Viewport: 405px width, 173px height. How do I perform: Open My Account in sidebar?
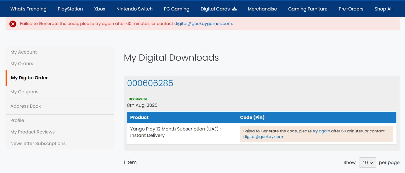click(24, 52)
